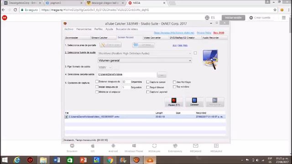Click the red MEGA logo on the page
The height and width of the screenshot is (164, 292).
click(x=5, y=18)
